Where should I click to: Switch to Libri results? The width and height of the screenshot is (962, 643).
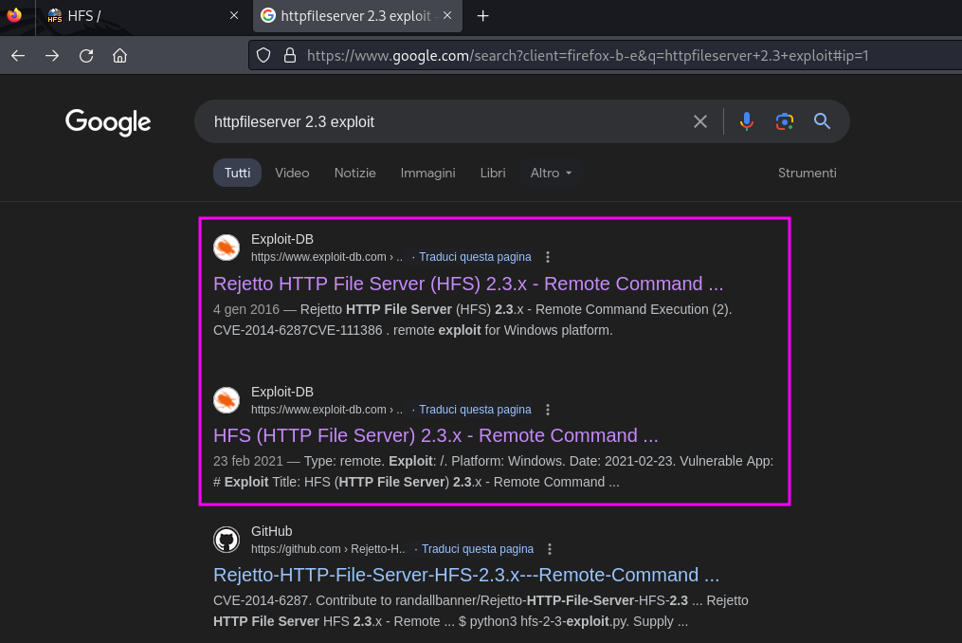pyautogui.click(x=493, y=174)
